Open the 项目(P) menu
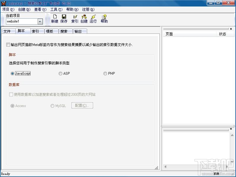The height and width of the screenshot is (177, 236). [8, 9]
